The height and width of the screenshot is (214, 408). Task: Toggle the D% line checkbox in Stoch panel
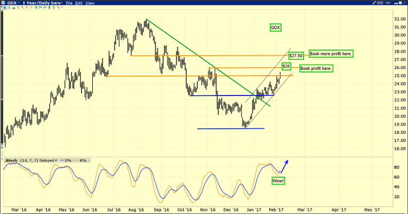coord(74,161)
